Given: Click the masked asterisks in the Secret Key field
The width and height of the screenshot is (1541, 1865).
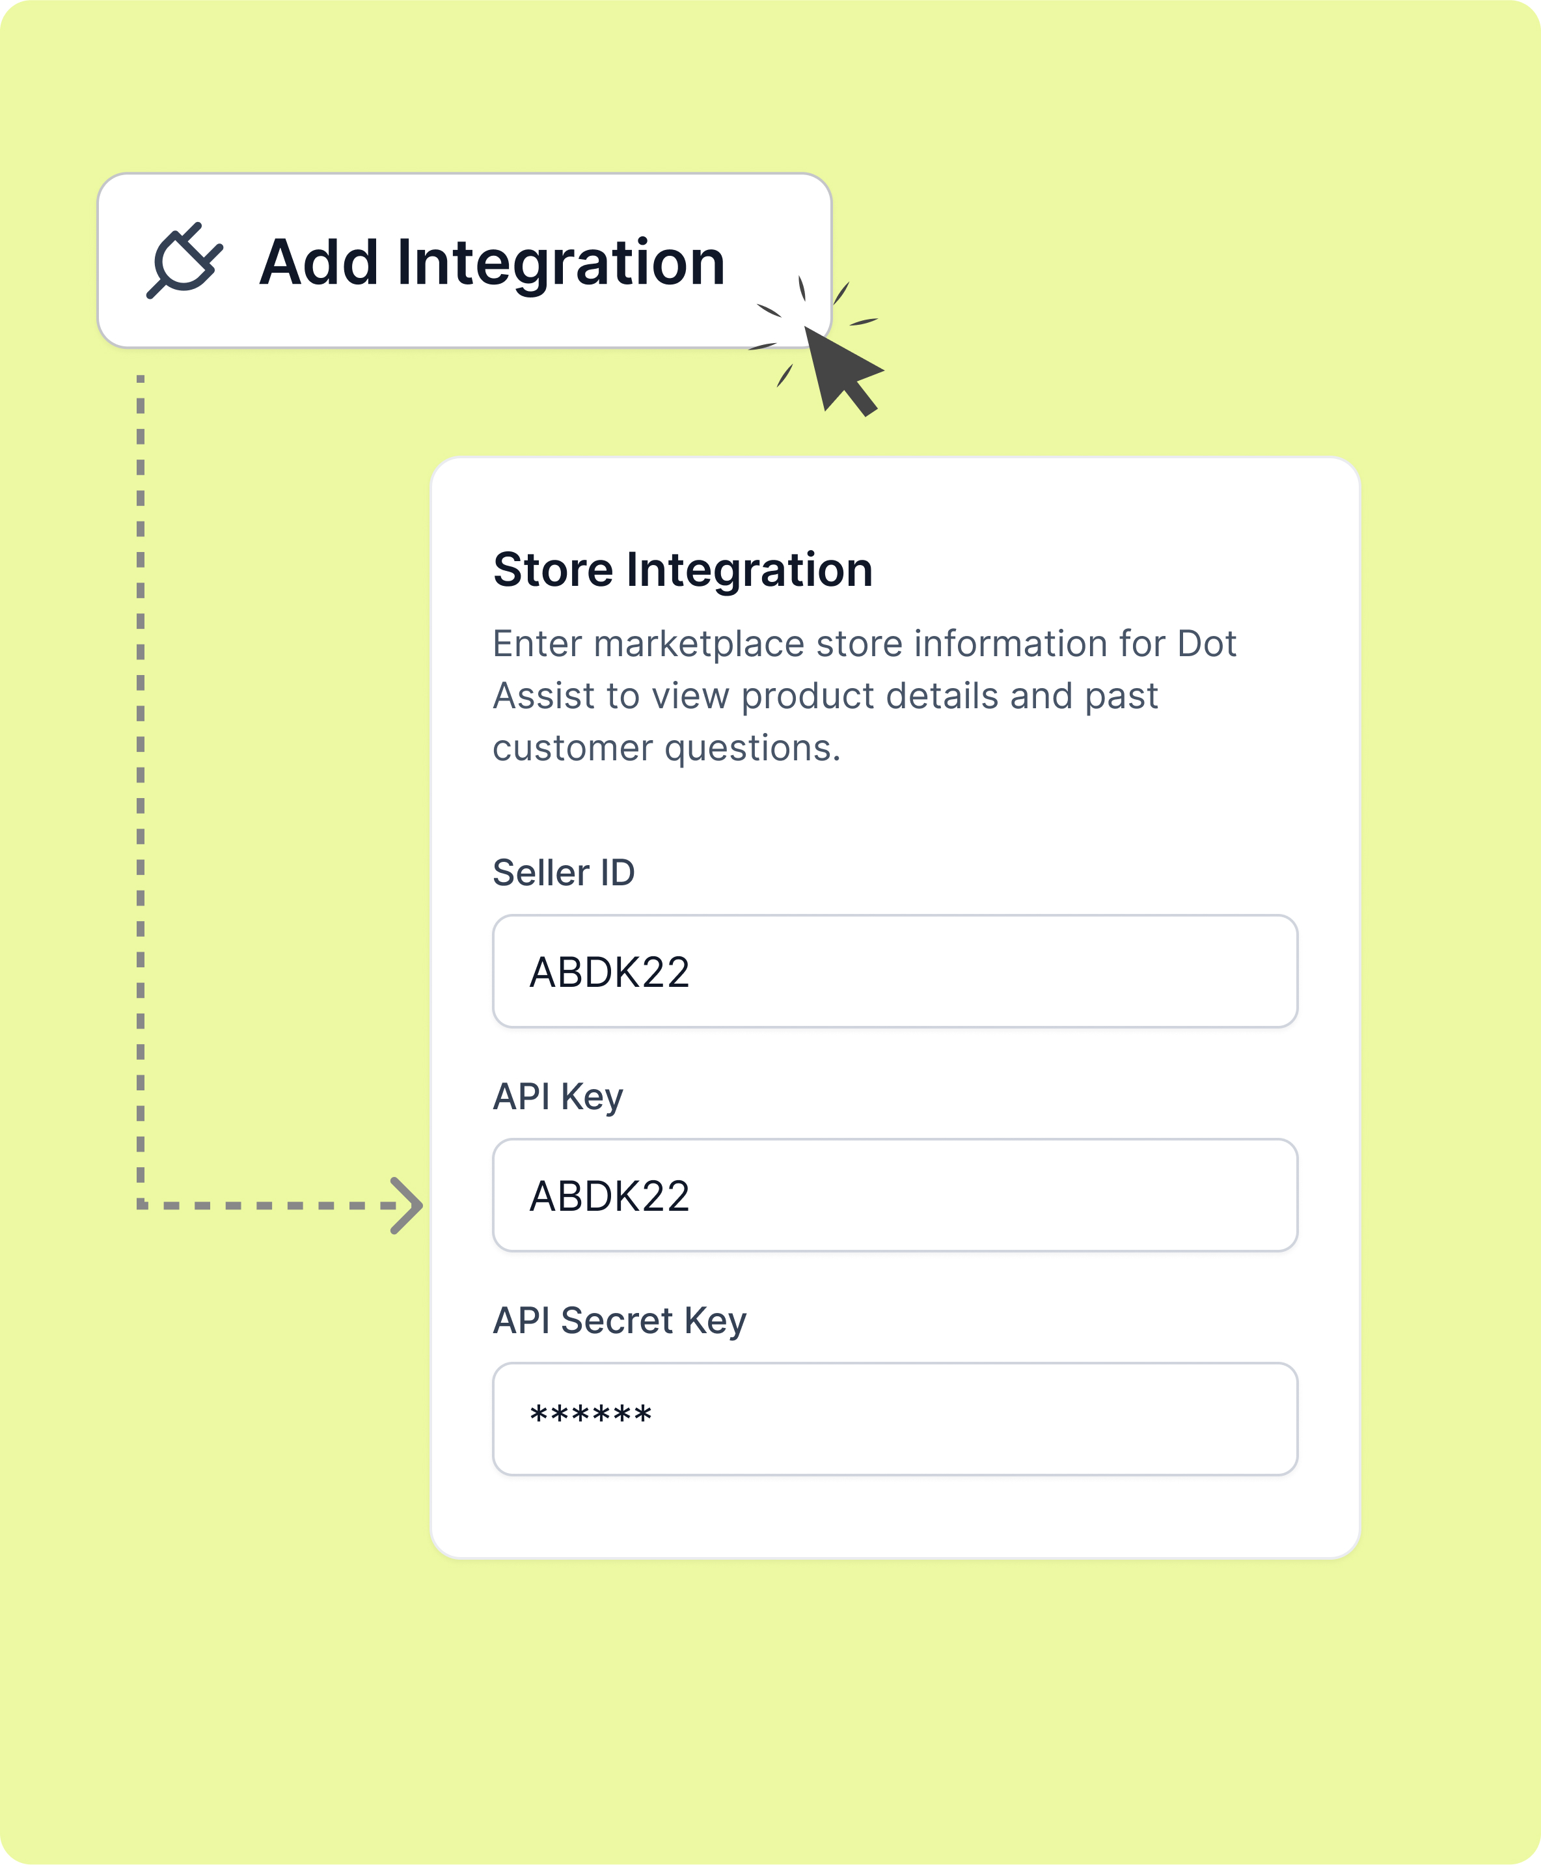Looking at the screenshot, I should coord(590,1415).
